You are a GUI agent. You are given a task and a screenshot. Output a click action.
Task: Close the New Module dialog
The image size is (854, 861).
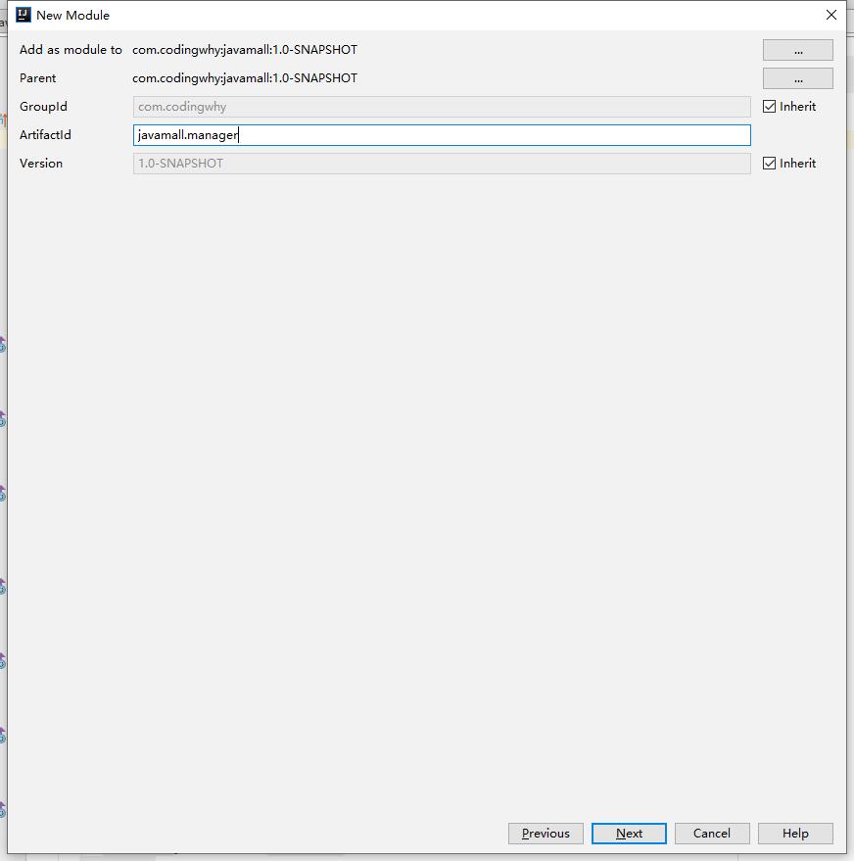click(x=831, y=15)
